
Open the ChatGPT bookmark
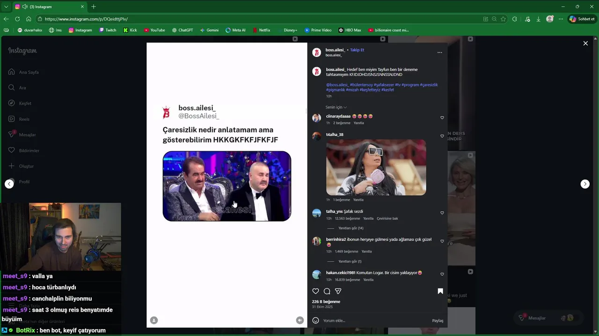click(x=183, y=30)
